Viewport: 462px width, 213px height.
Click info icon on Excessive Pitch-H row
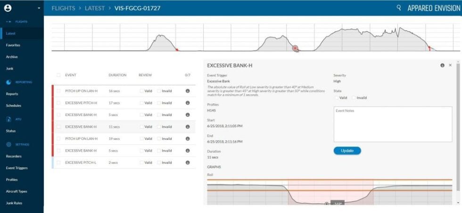click(x=188, y=103)
